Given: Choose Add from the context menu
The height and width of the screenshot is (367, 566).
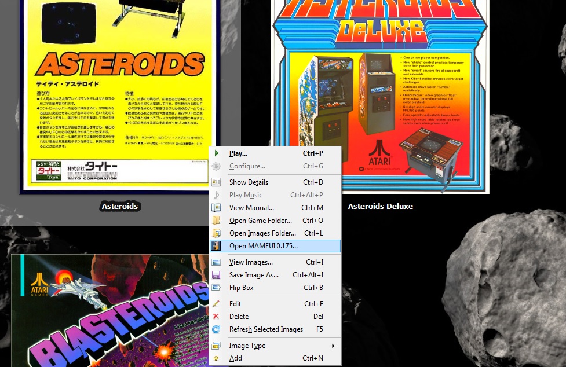Looking at the screenshot, I should tap(275, 358).
